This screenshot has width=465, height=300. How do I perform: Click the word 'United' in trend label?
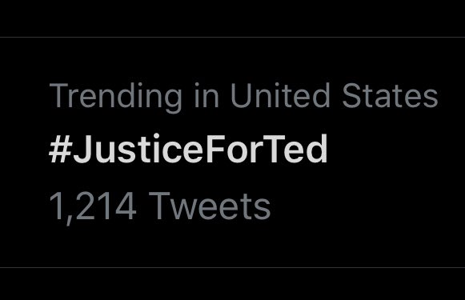pos(280,95)
